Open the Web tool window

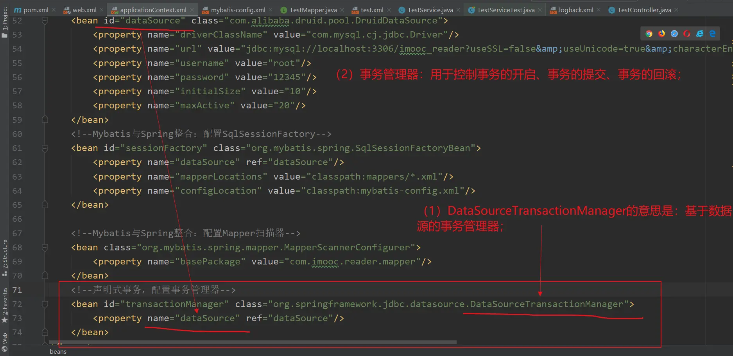click(5, 342)
